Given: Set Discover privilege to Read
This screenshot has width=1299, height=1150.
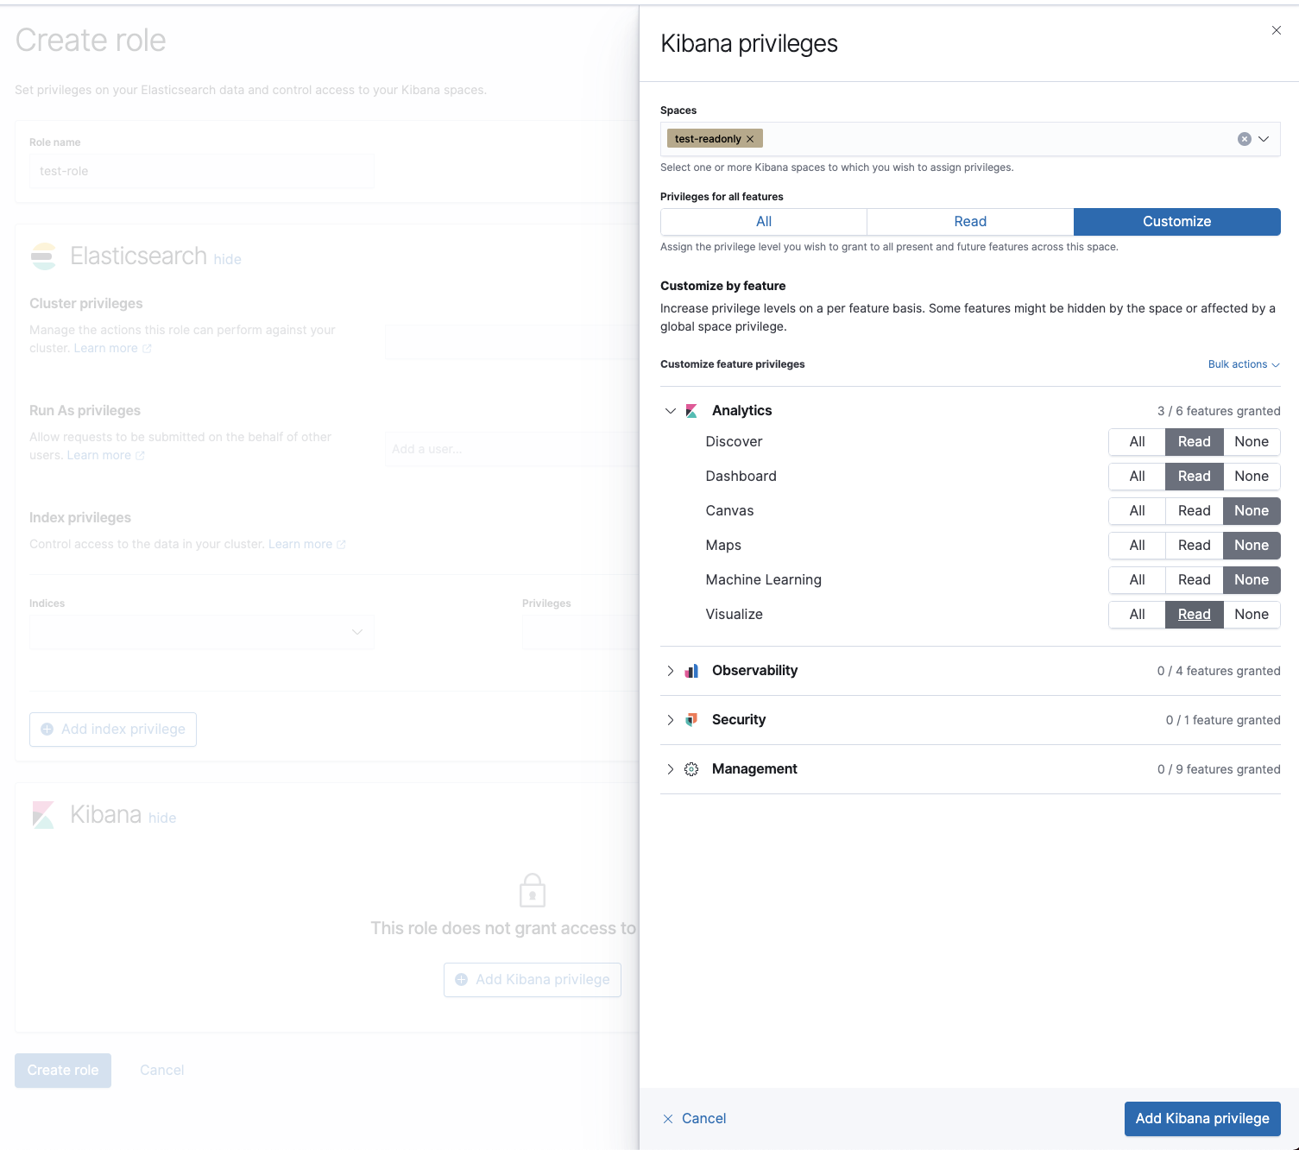Looking at the screenshot, I should coord(1195,442).
